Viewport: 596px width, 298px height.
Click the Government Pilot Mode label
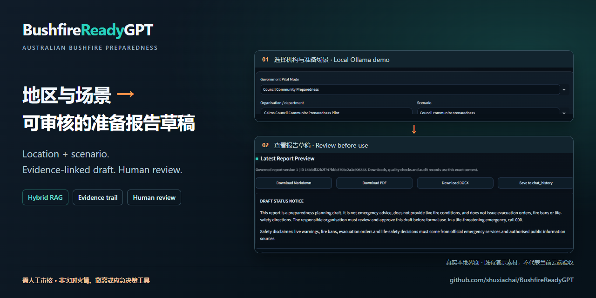point(279,80)
